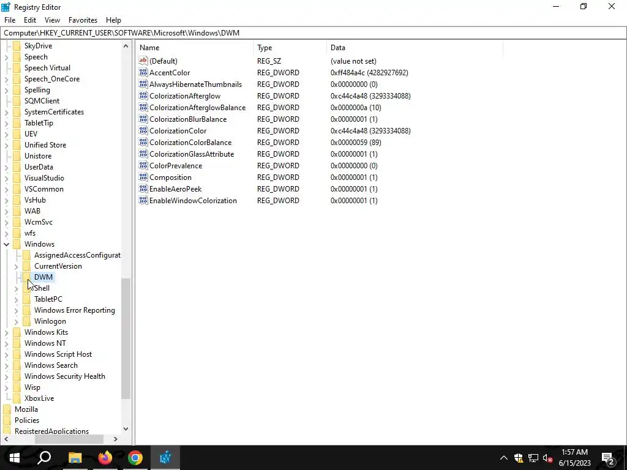
Task: Click the muted volume tray icon
Action: coord(548,458)
